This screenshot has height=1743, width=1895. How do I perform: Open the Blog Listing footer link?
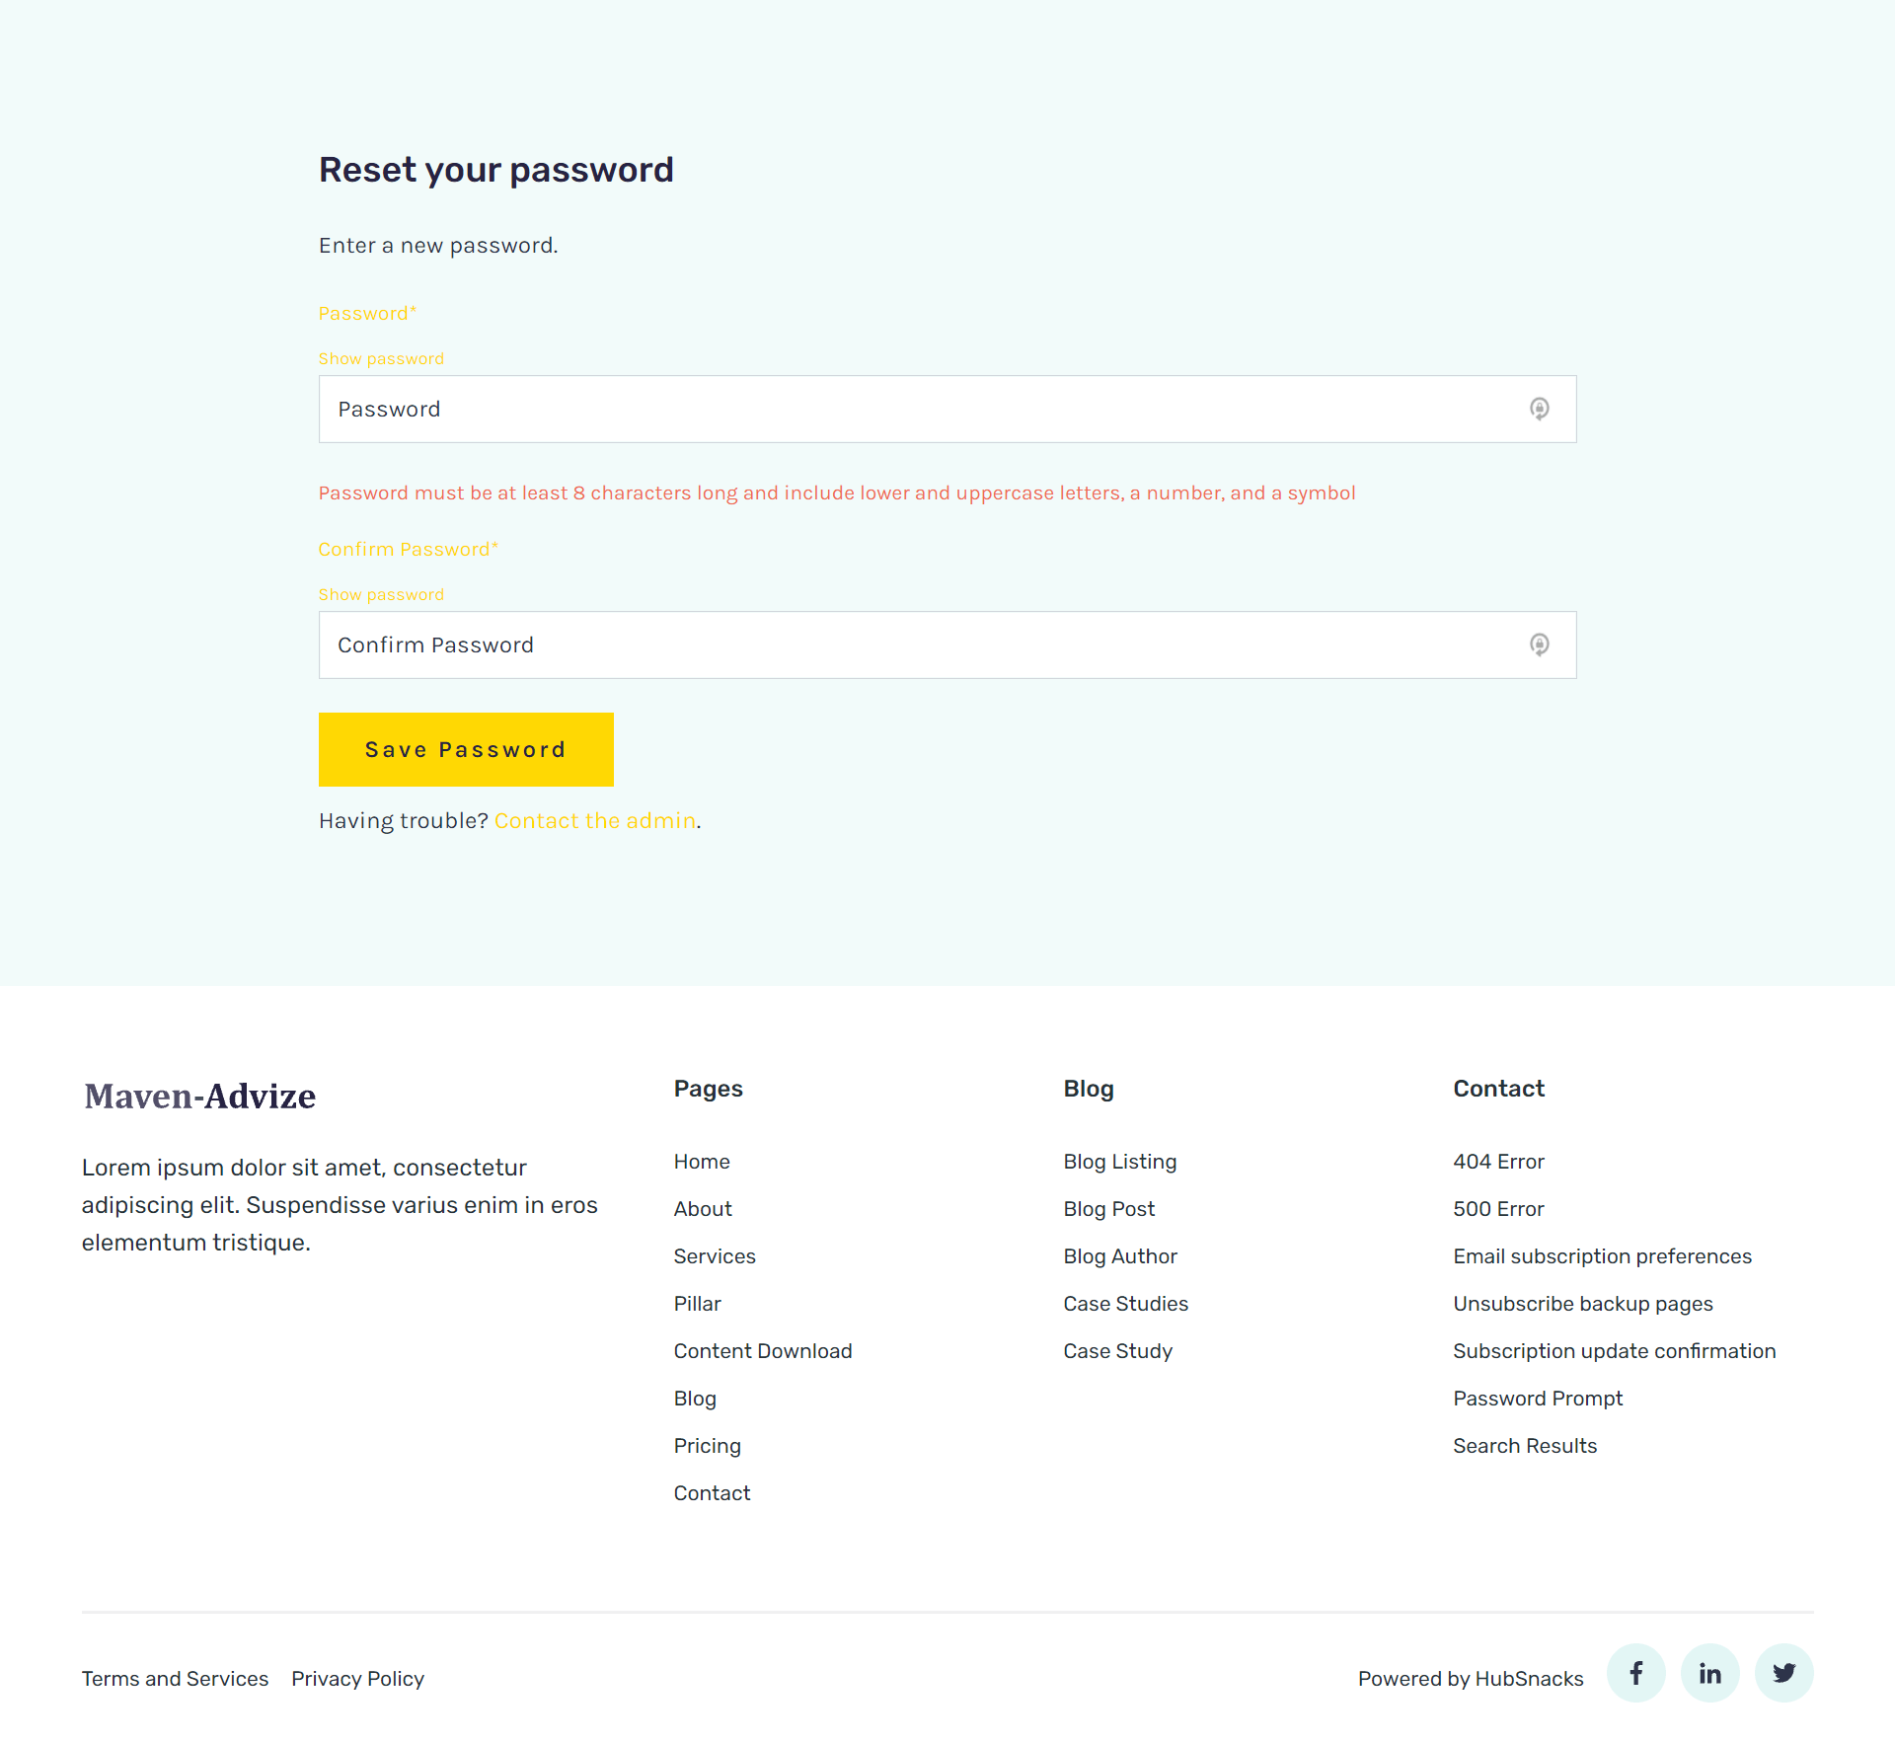click(x=1119, y=1162)
